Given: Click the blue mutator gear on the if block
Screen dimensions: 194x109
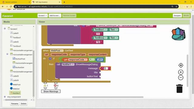Looking at the screenshot, I should [x=50, y=58].
